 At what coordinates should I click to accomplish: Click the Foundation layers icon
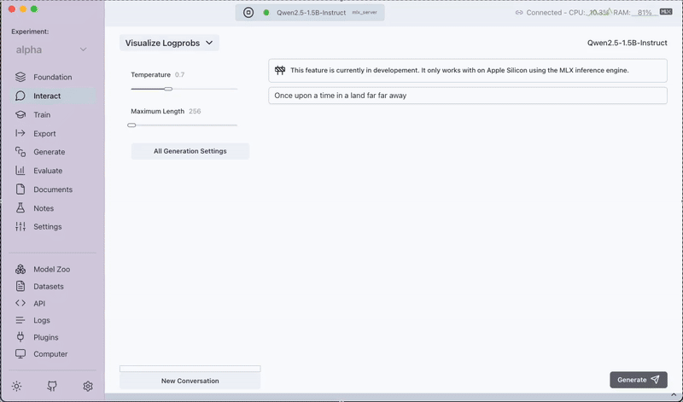click(x=20, y=78)
